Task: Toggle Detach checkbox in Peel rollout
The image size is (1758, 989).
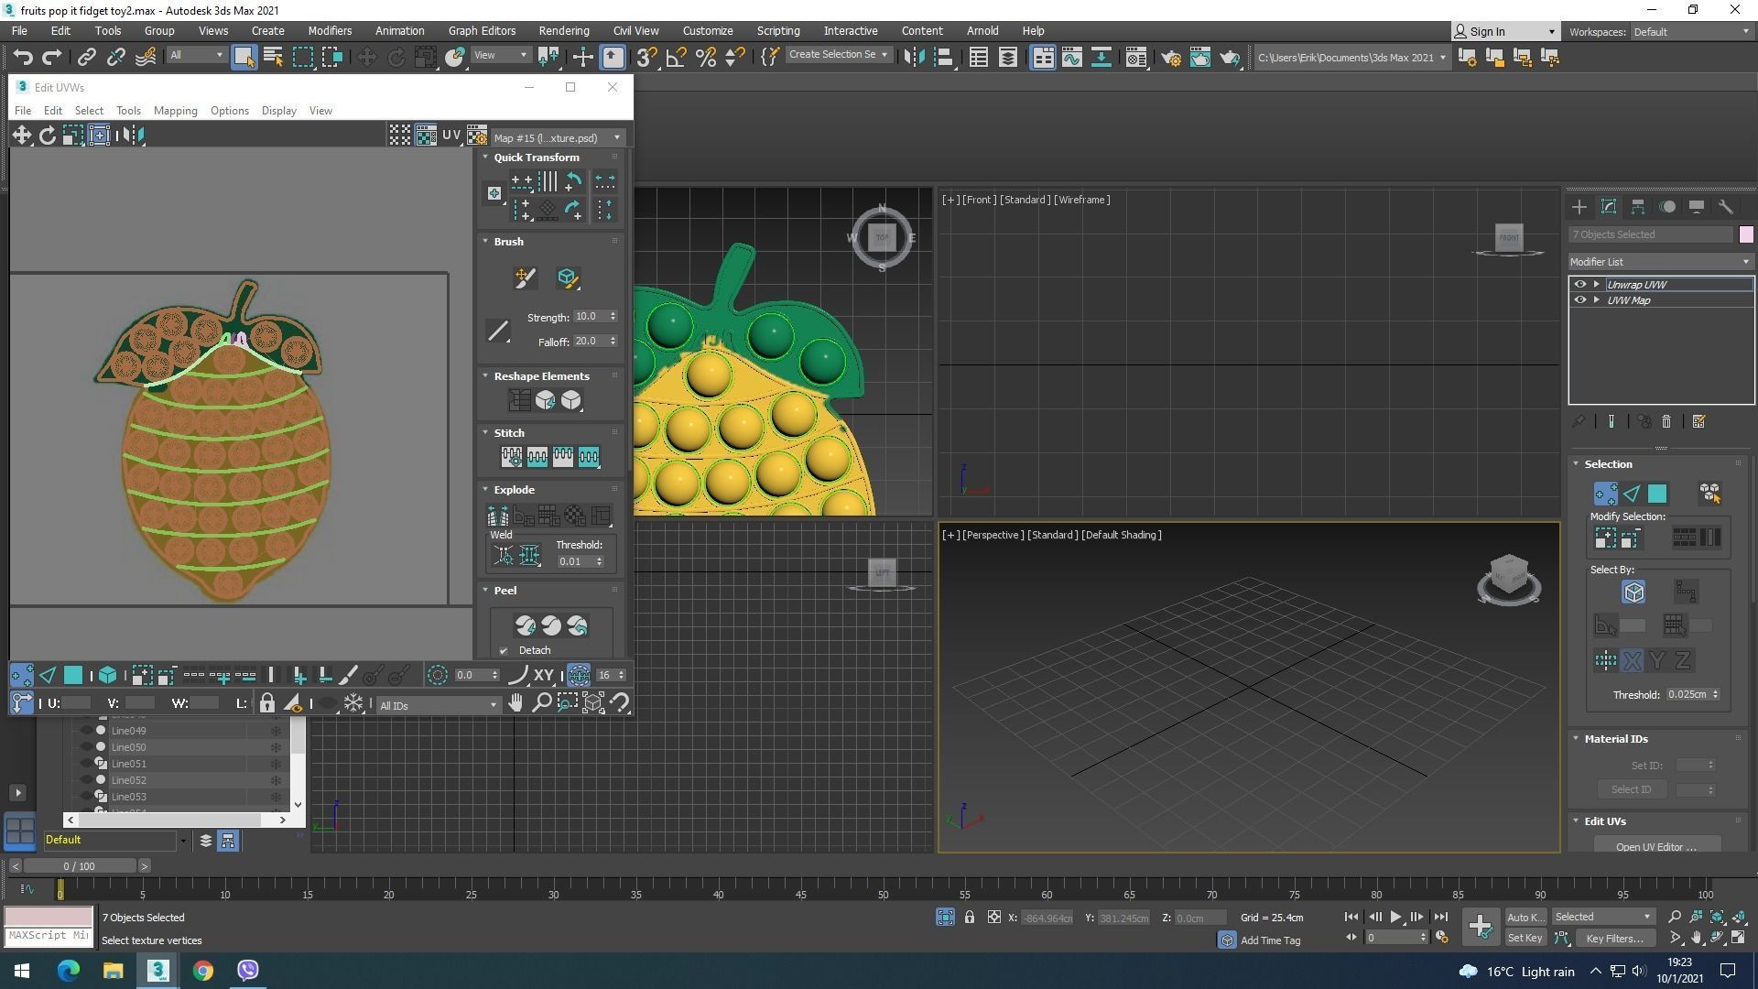Action: point(504,651)
